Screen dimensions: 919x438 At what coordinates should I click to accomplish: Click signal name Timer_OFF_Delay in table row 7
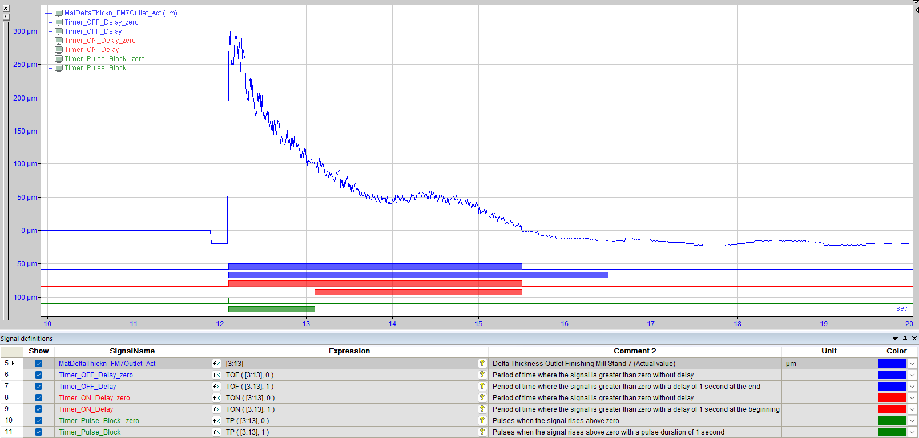point(87,387)
